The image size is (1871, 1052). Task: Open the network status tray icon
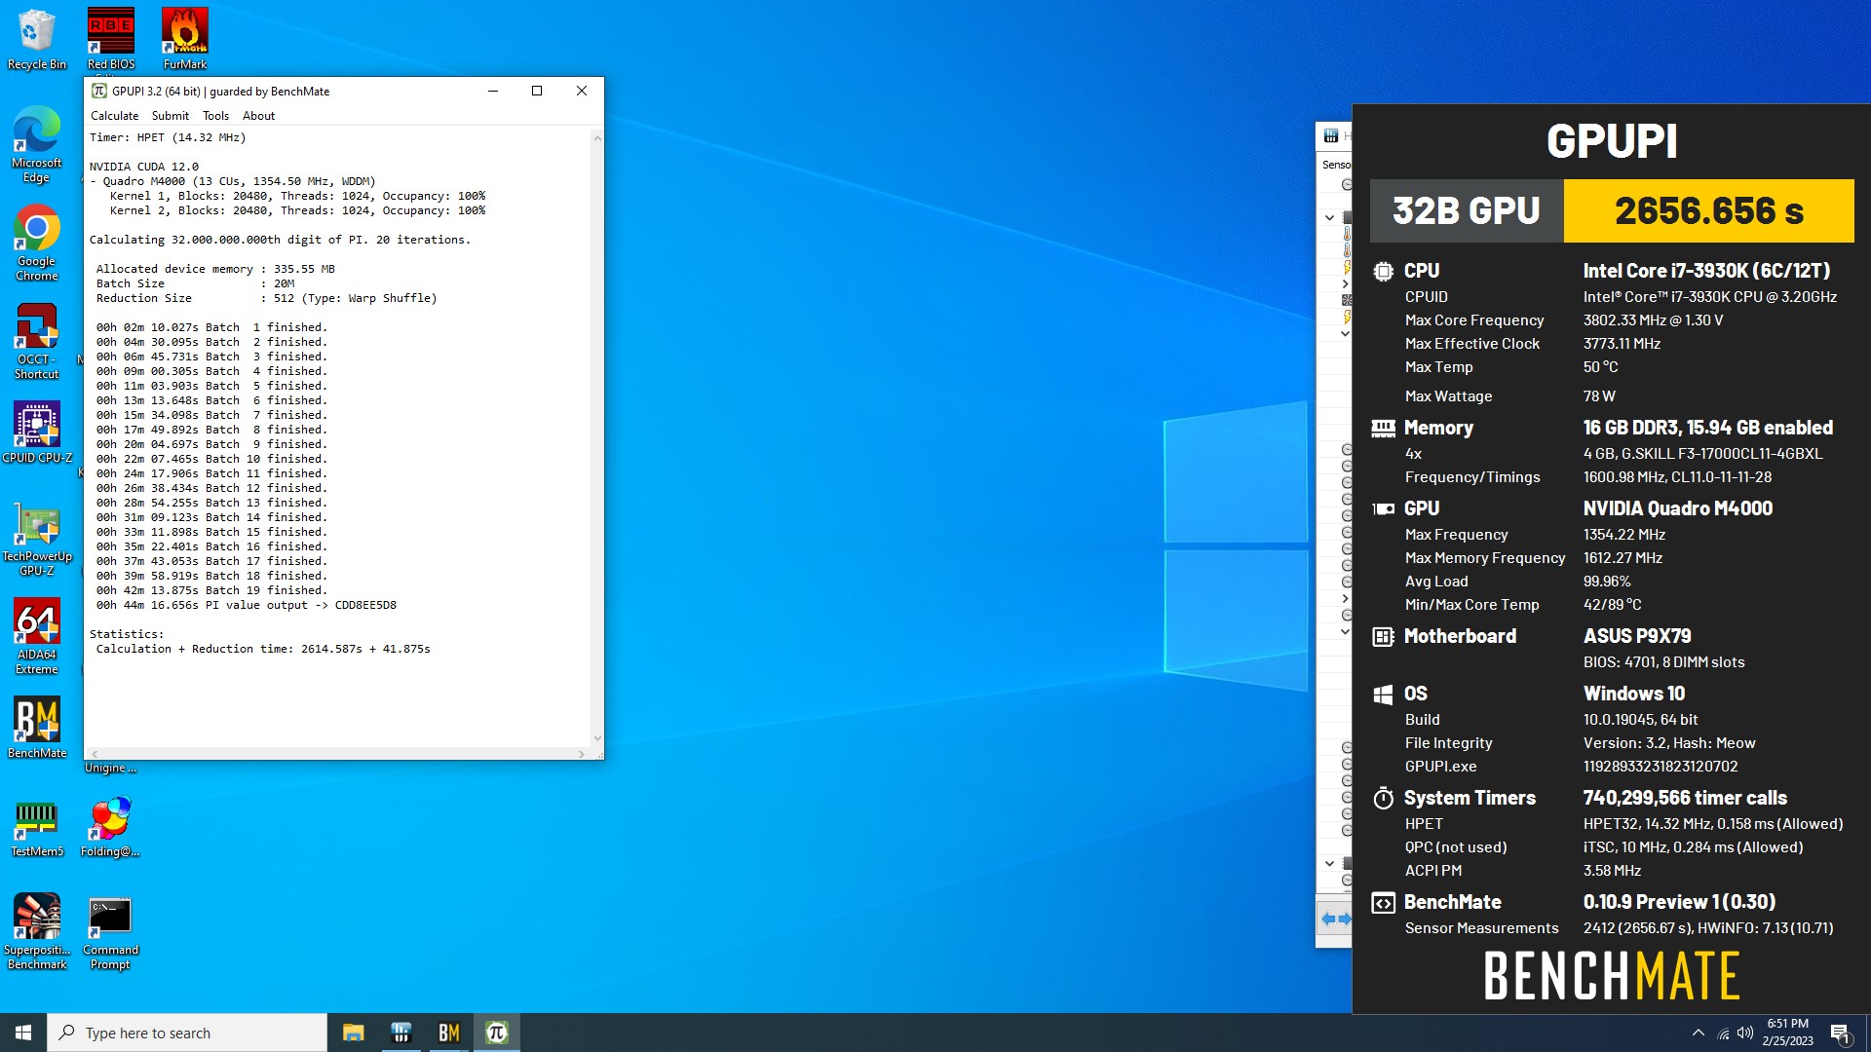1723,1033
